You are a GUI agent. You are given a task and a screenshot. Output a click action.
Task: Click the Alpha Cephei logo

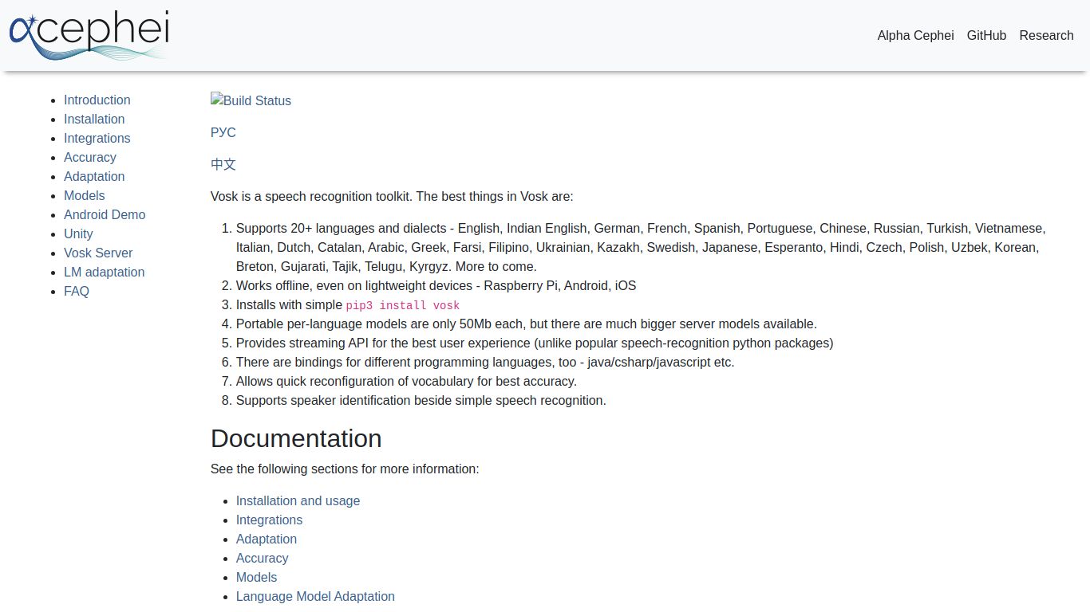[89, 36]
